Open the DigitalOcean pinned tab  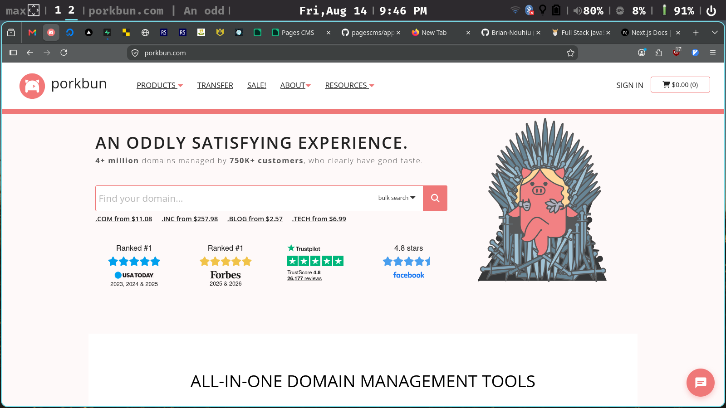point(70,33)
